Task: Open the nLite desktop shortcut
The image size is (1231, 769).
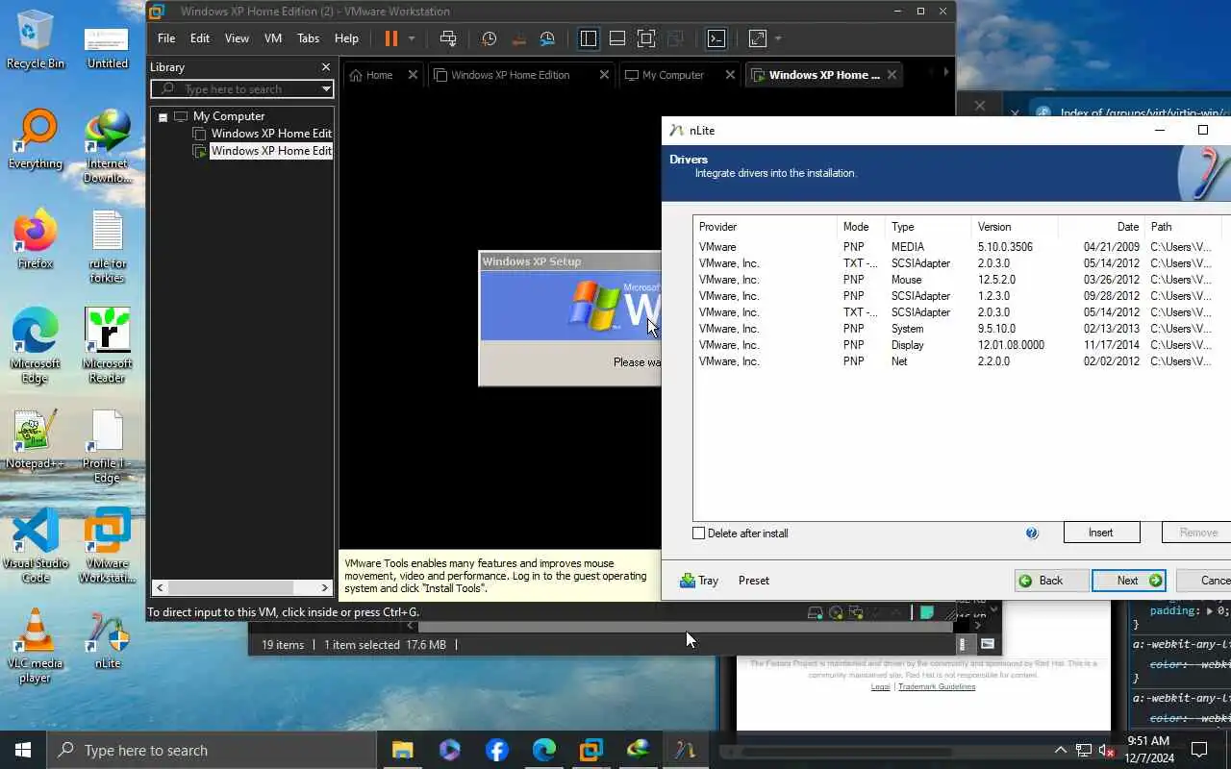Action: (x=108, y=639)
